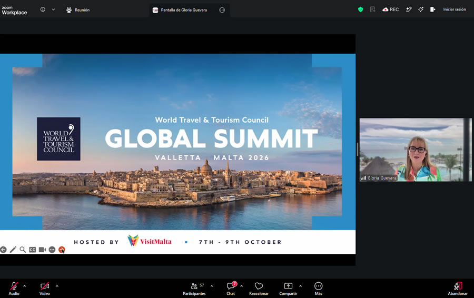Click the back arrow on presentation toolbar
Screen dimensions: 474x298
point(3,250)
